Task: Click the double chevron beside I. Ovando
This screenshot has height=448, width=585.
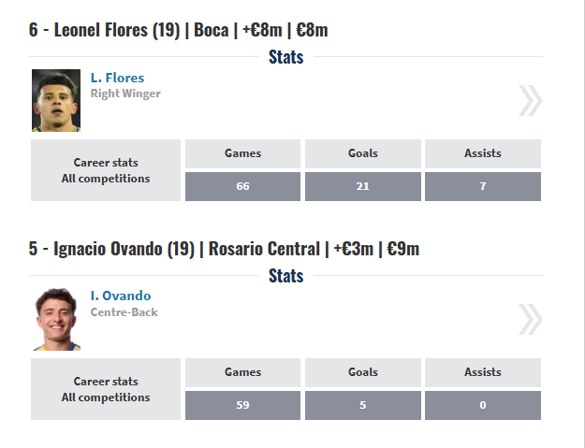Action: point(531,320)
